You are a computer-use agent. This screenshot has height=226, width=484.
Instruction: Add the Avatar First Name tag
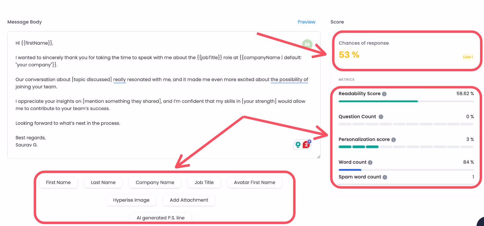click(x=254, y=182)
